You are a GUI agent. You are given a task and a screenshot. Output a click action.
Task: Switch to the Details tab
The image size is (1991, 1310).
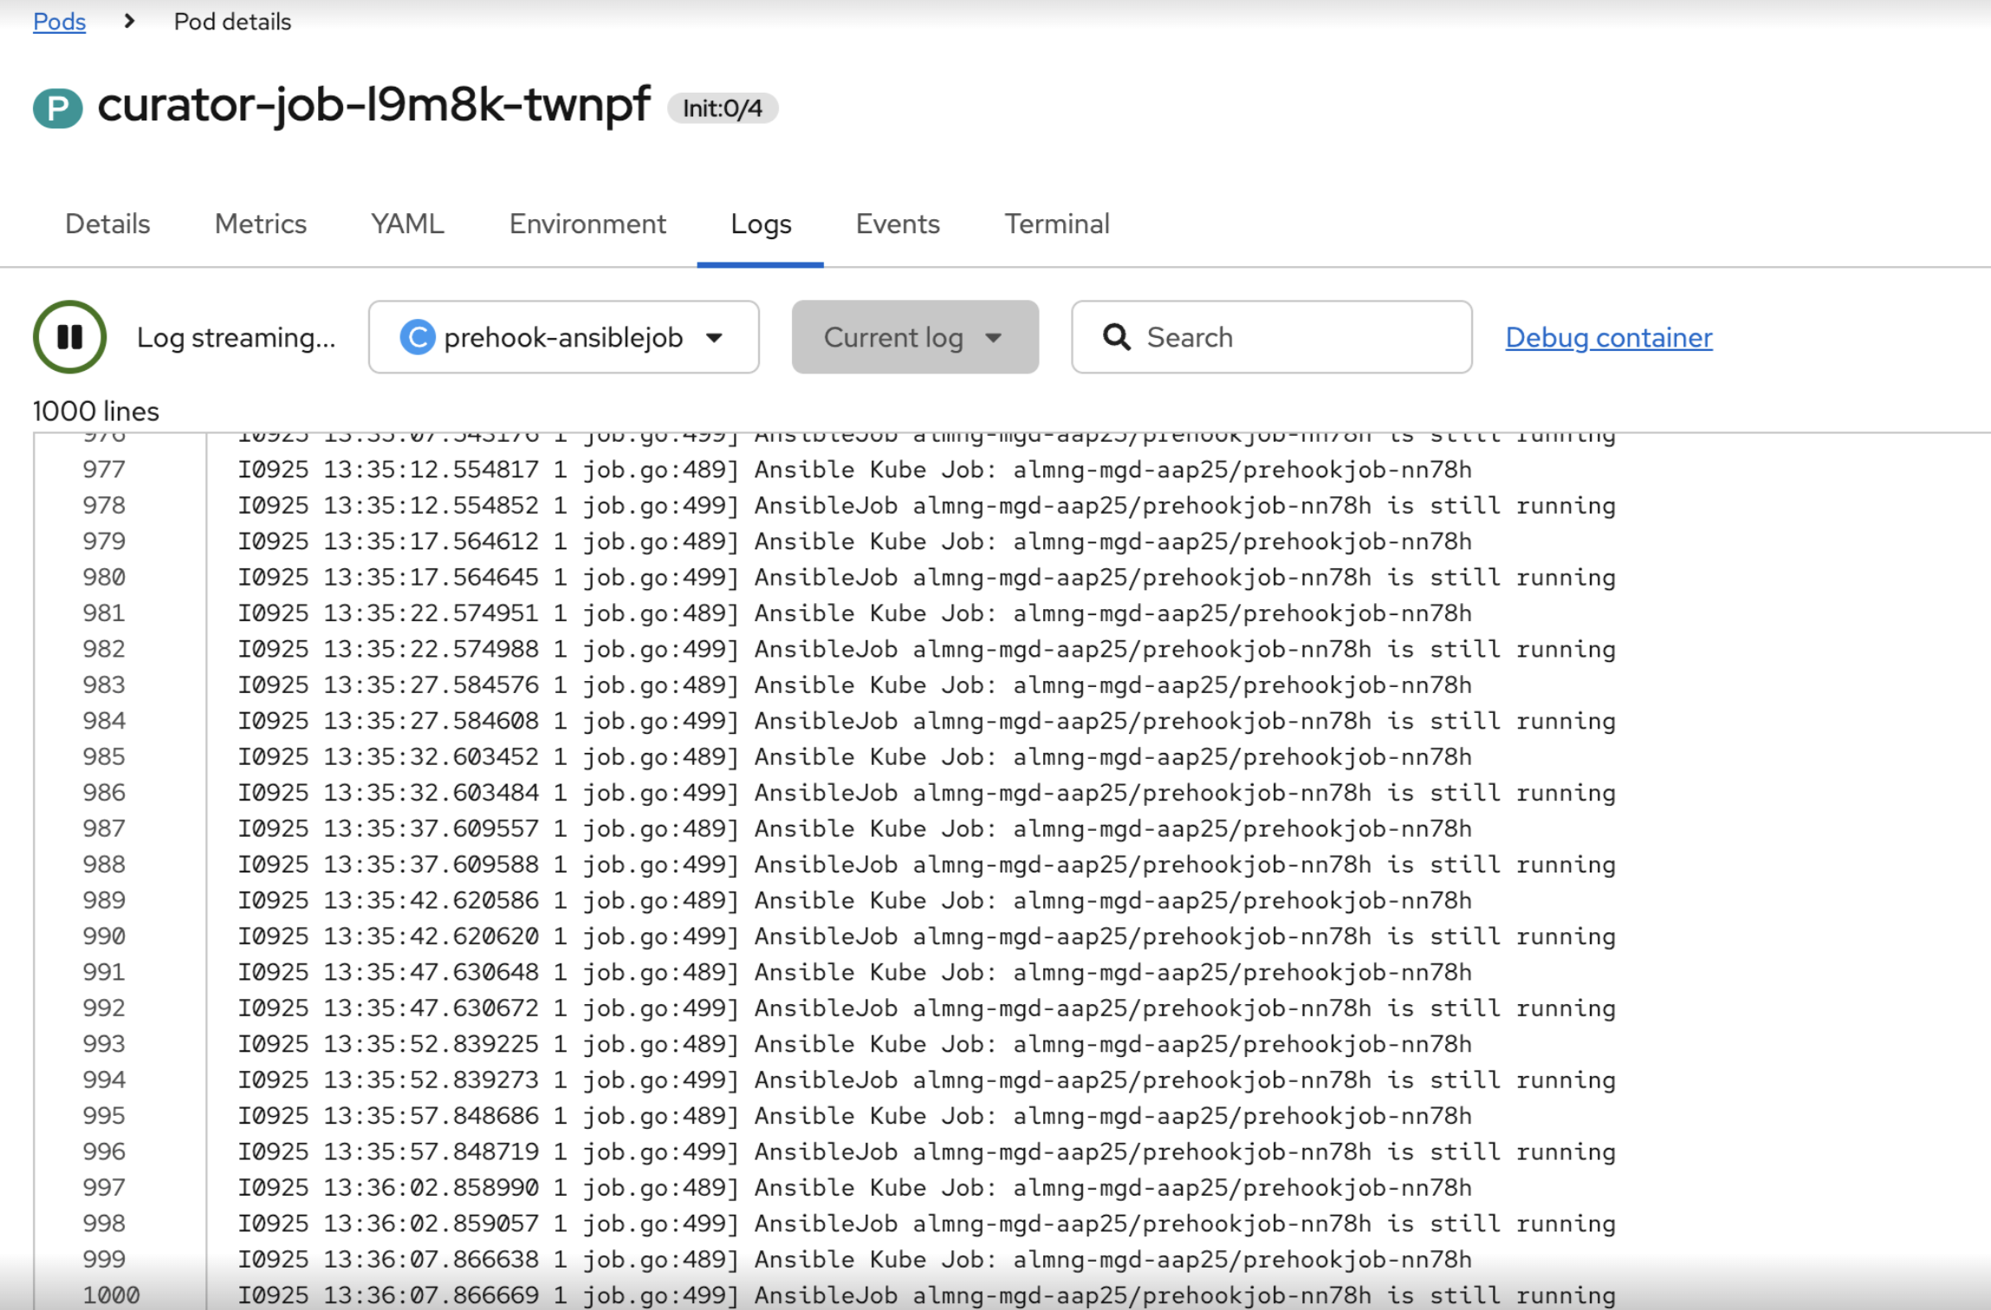click(107, 224)
